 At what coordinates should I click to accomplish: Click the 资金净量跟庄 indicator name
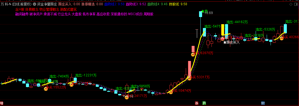pos(47,4)
